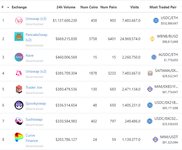
Task: Sort table by Num Pairs header
Action: tap(109, 7)
